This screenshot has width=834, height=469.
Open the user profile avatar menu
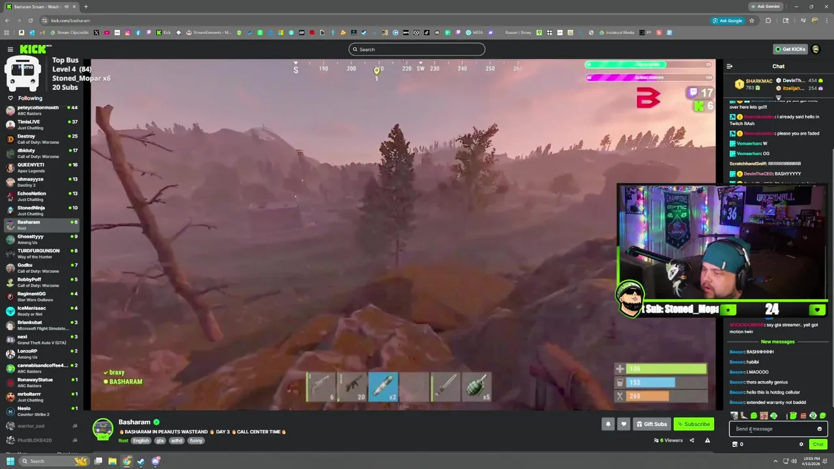click(816, 50)
